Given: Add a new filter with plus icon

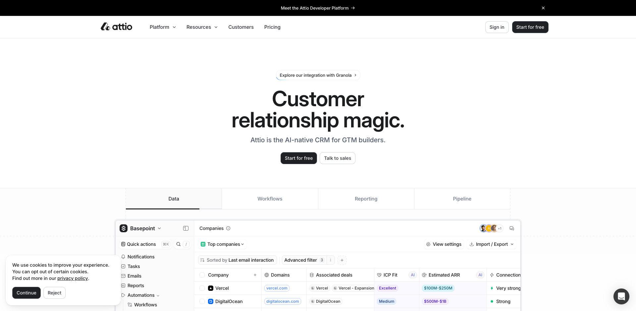Looking at the screenshot, I should point(342,260).
